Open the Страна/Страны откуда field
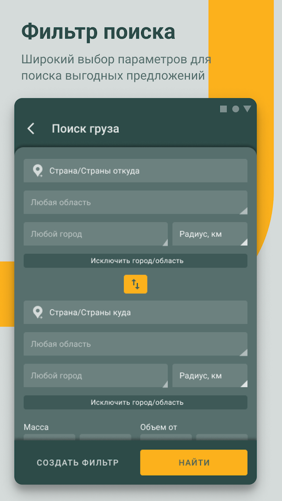The width and height of the screenshot is (282, 501). point(135,171)
